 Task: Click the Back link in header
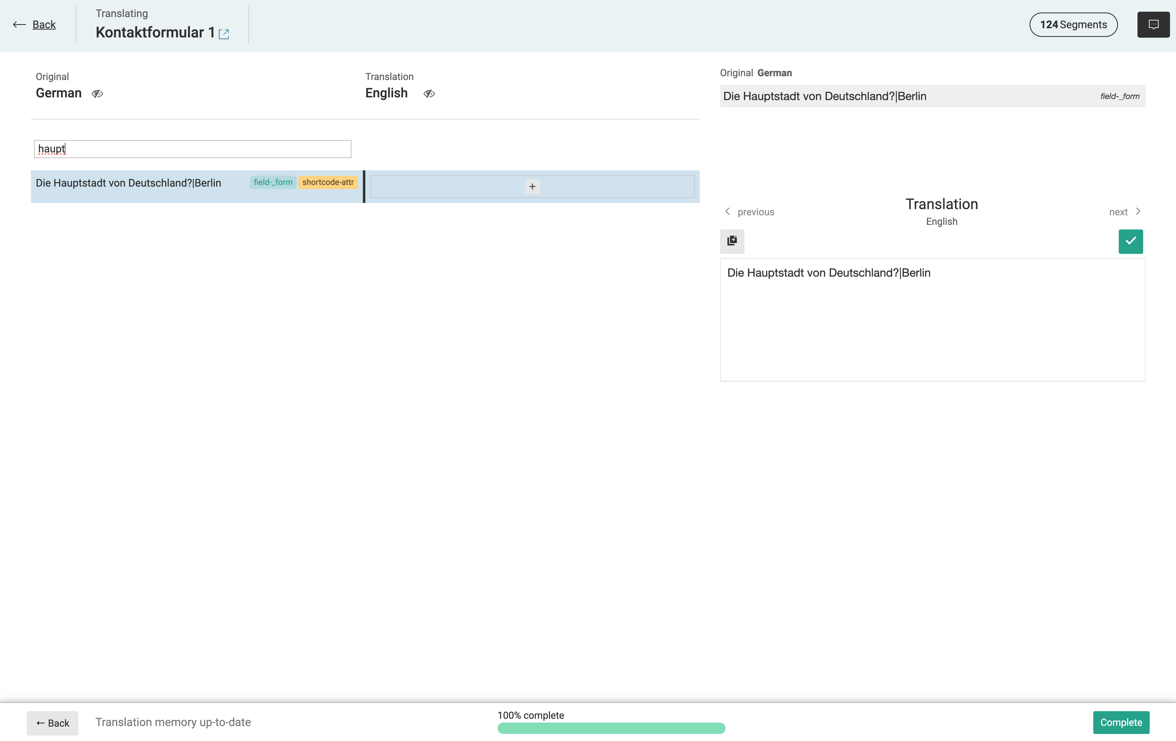click(34, 24)
